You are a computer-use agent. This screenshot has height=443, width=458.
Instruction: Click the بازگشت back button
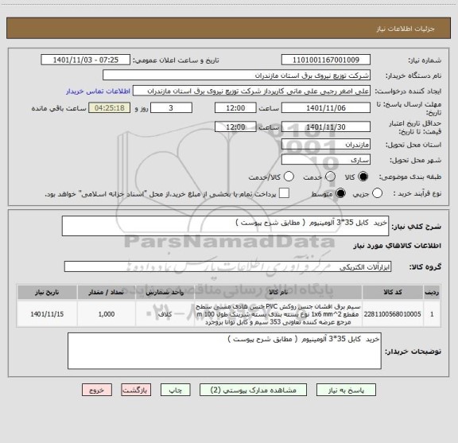(x=136, y=390)
